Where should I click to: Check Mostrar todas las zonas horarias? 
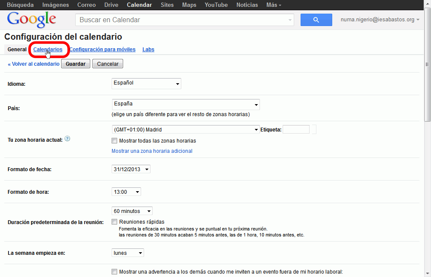coord(114,141)
